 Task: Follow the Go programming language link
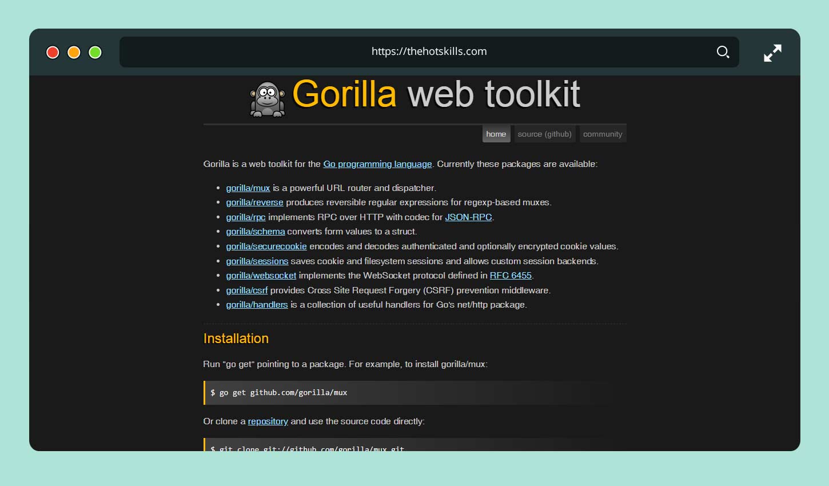point(377,164)
